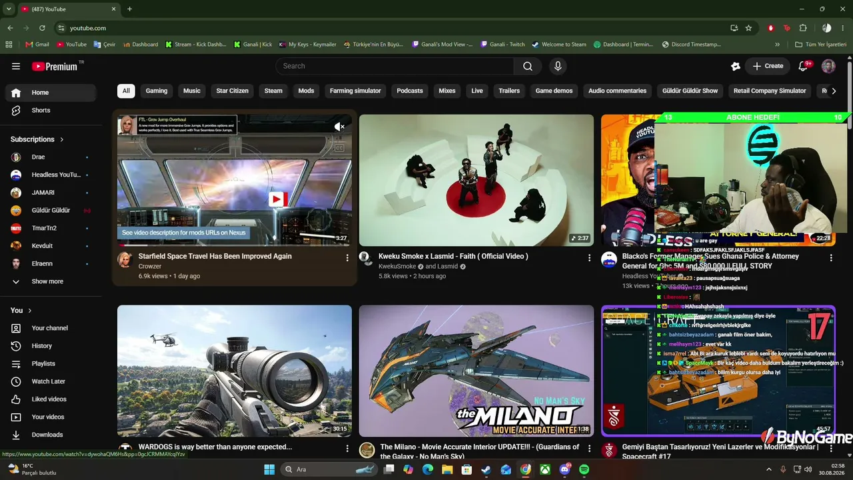Open the Drae subscription channel

pyautogui.click(x=52, y=157)
